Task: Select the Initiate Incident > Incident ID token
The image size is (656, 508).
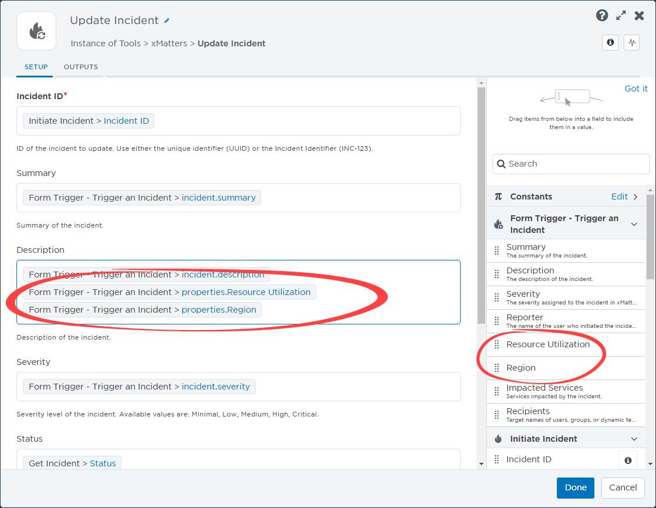Action: coord(89,121)
